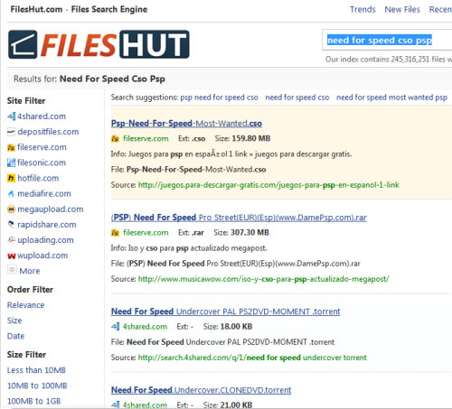Image resolution: width=452 pixels, height=409 pixels.
Task: Try suggestion need for speed cso
Action: 297,98
